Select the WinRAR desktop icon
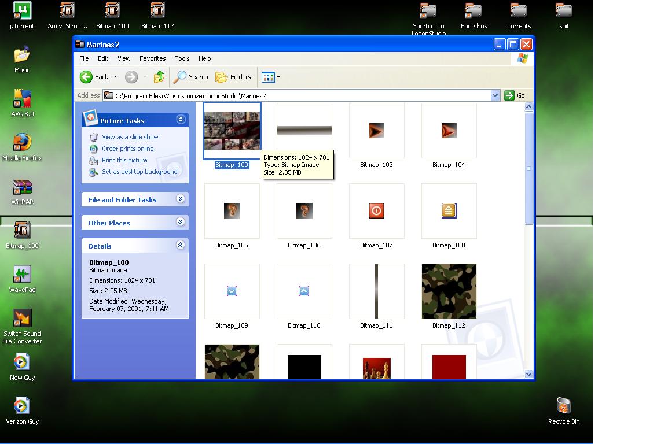 pyautogui.click(x=22, y=187)
